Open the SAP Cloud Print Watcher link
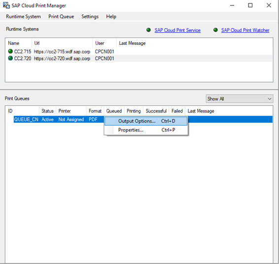Screen dimensions: 279x264 click(245, 30)
